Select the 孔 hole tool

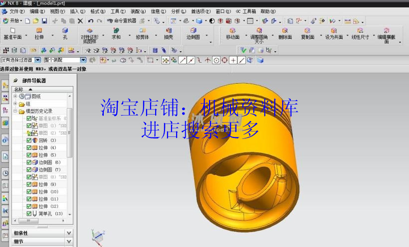point(65,34)
